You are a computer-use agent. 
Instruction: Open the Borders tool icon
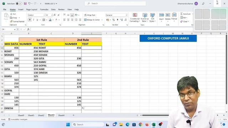43,20
